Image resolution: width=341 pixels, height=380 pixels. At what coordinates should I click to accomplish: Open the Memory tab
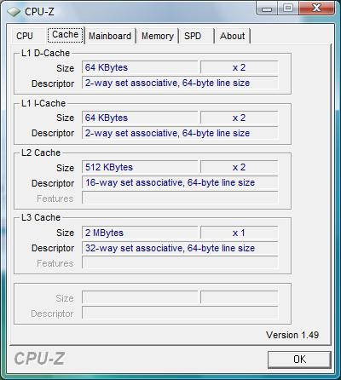tap(158, 36)
